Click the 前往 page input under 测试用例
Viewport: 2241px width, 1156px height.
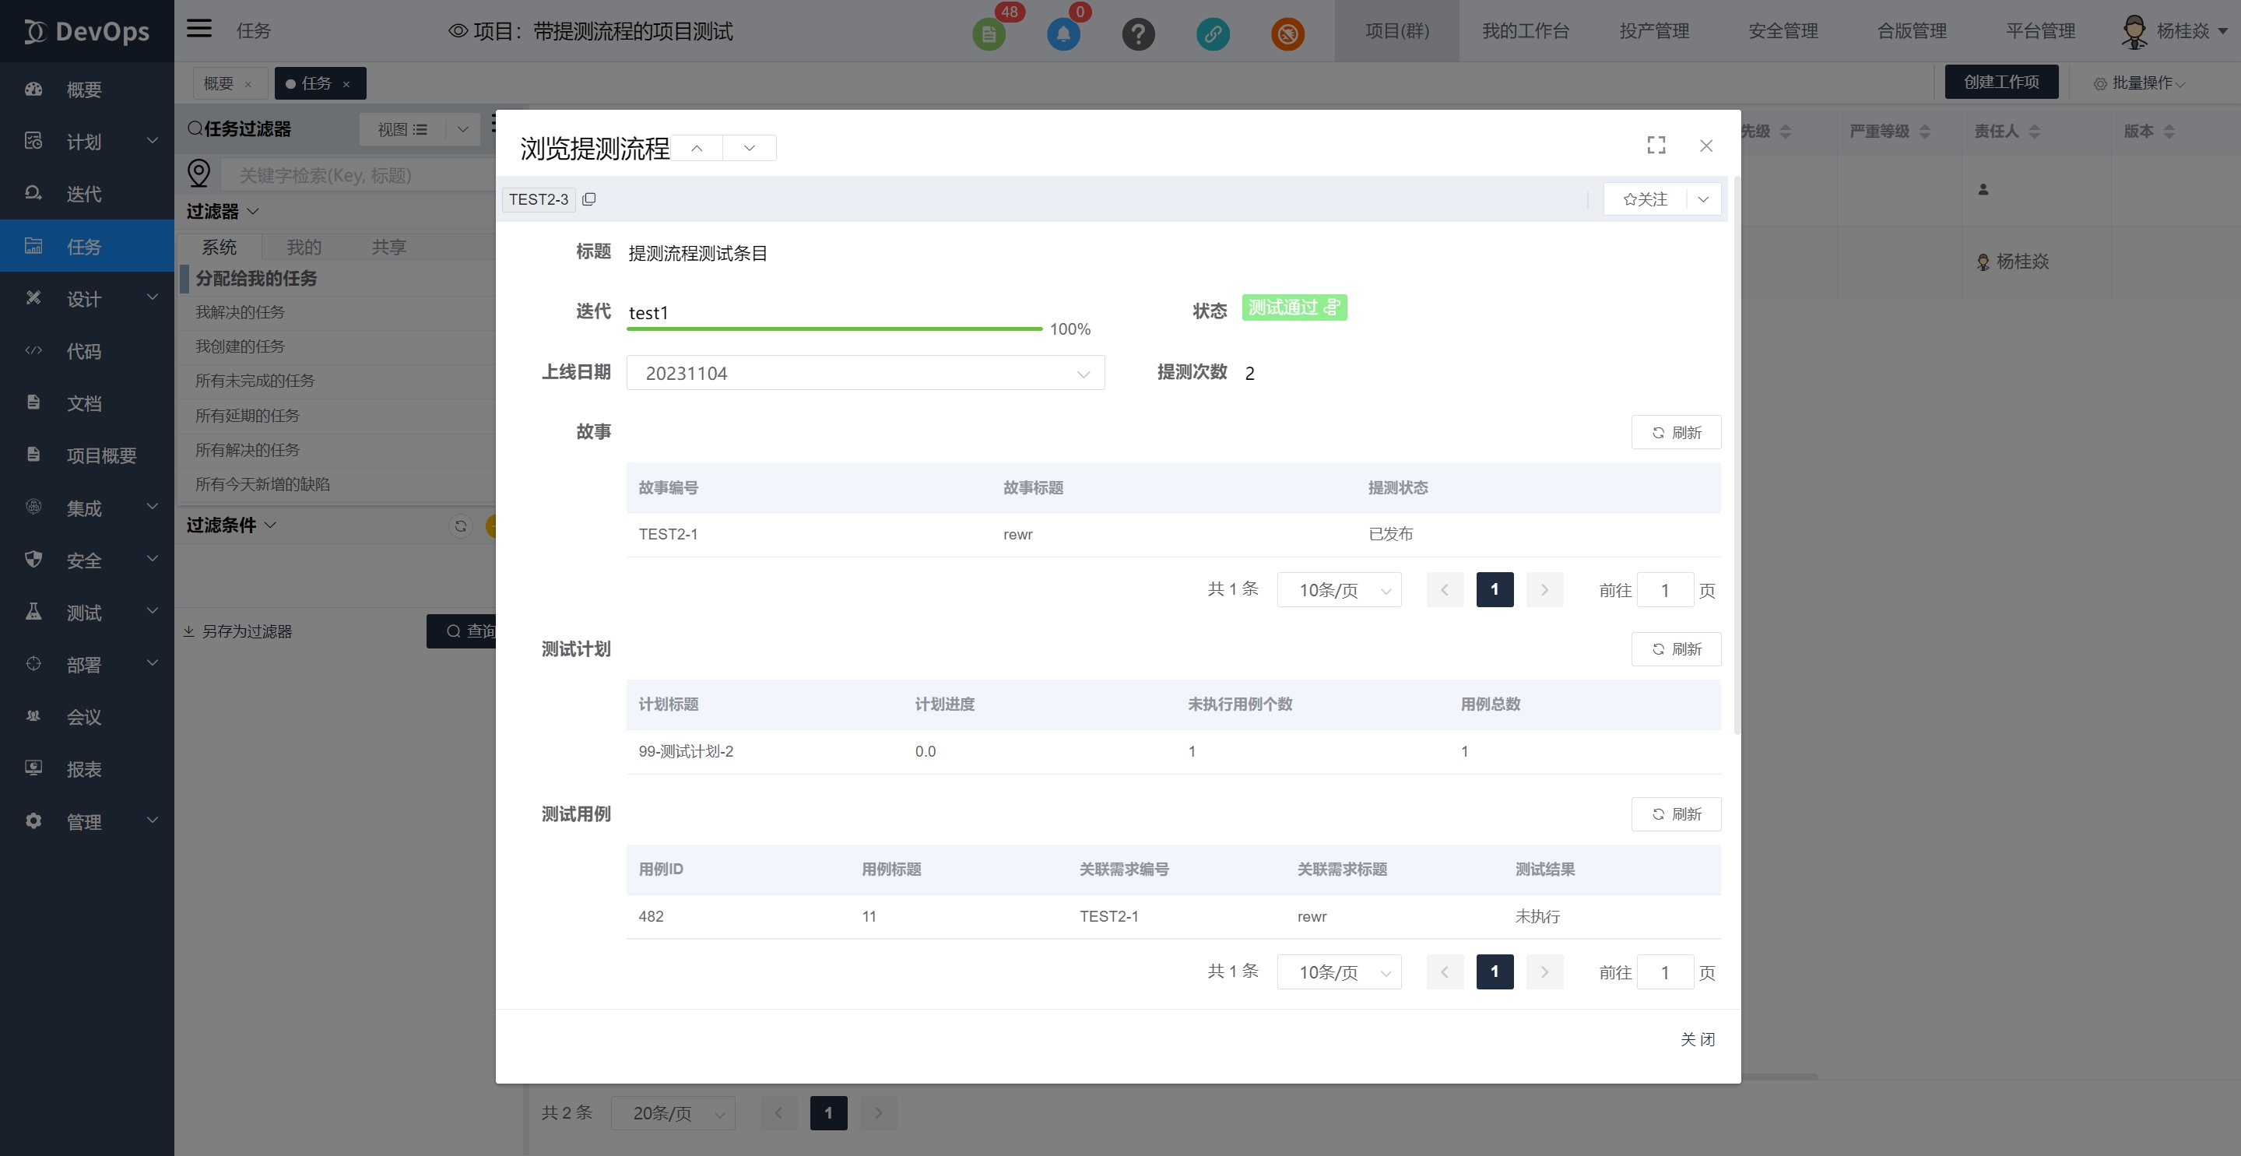tap(1664, 972)
